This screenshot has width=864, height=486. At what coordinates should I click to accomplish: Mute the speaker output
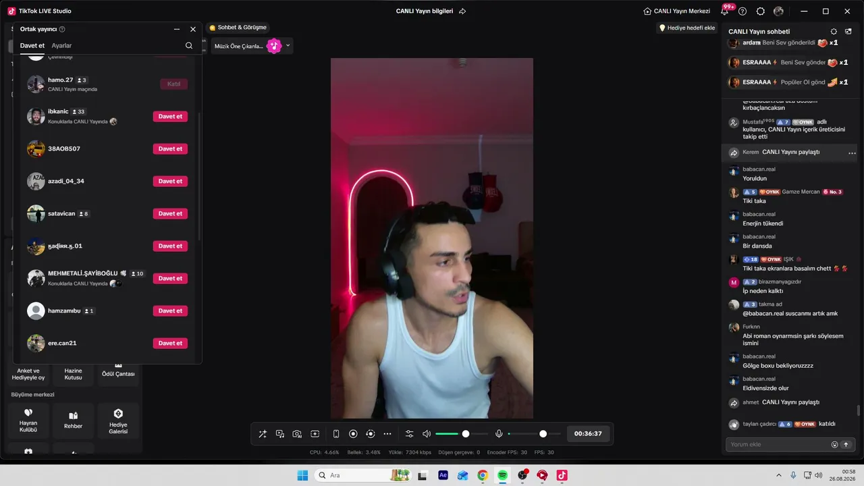[427, 433]
